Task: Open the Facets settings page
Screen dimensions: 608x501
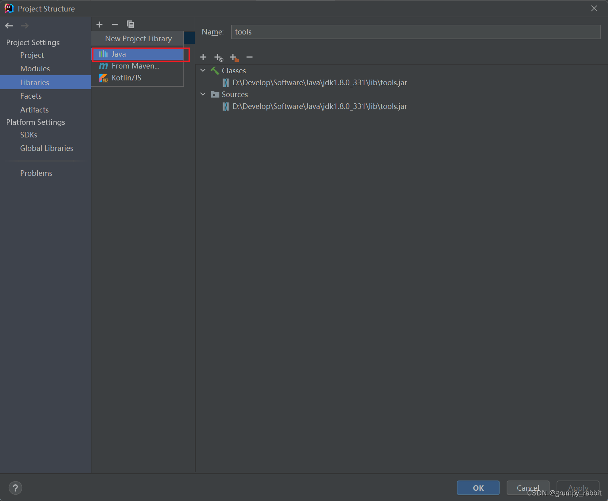Action: click(31, 96)
